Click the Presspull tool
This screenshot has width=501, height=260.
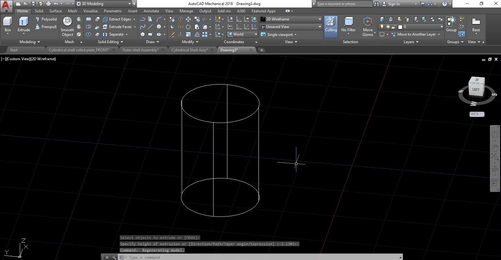[46, 27]
